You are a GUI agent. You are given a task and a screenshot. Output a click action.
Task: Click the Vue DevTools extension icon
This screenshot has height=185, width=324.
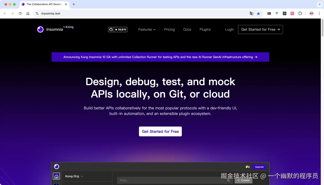tap(277, 13)
